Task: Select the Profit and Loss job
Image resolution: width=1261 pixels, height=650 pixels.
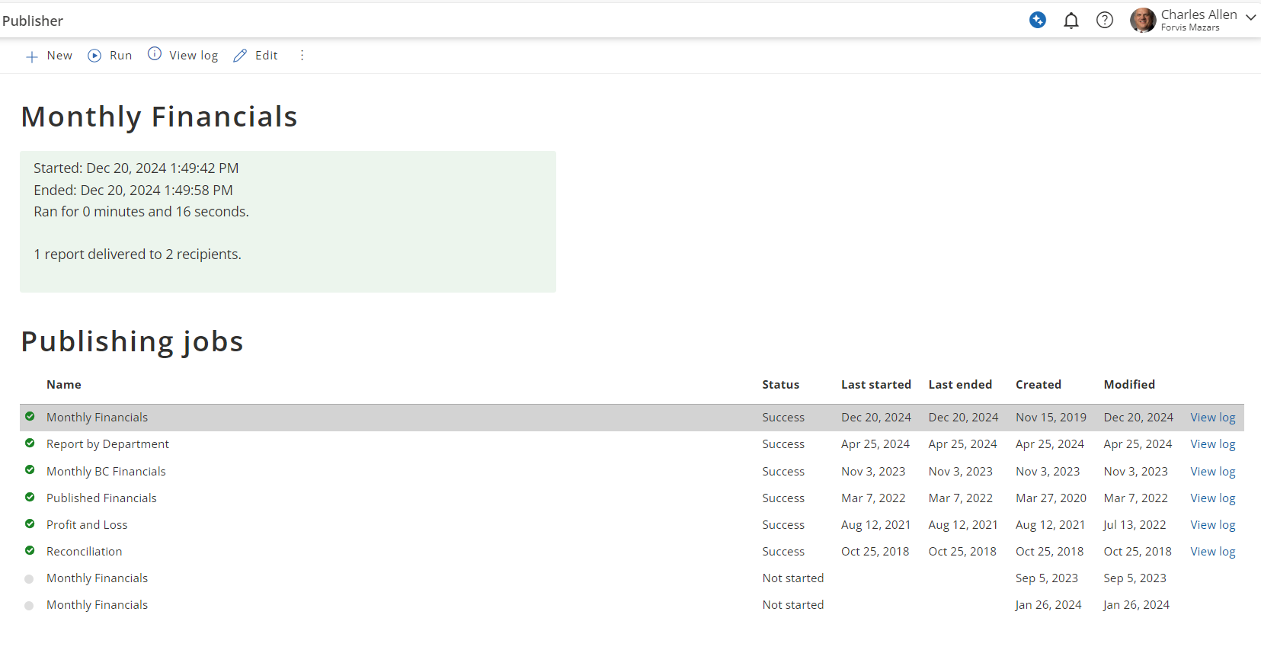Action: (87, 525)
